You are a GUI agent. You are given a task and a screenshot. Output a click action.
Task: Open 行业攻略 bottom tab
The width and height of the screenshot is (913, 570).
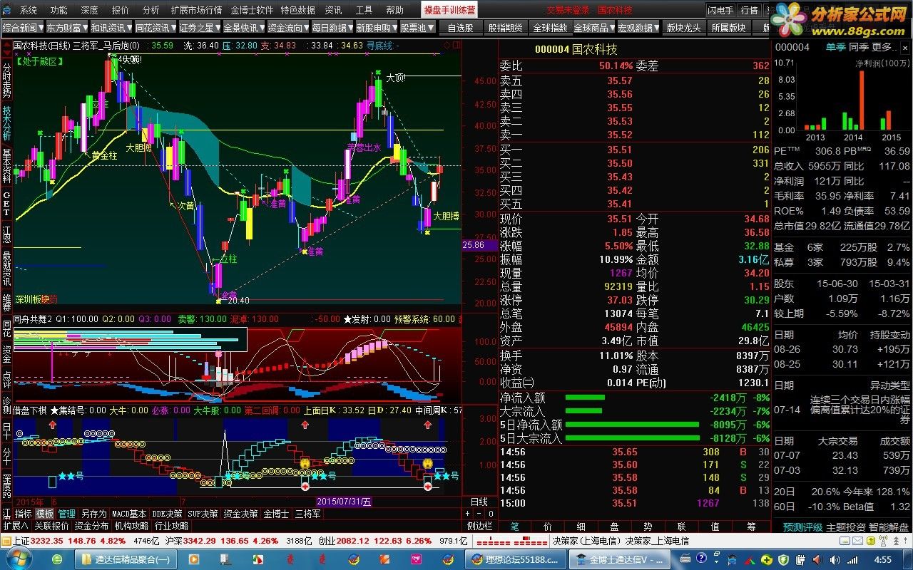[171, 526]
